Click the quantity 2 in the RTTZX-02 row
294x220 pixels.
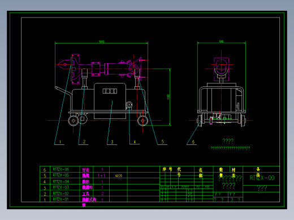102,193
